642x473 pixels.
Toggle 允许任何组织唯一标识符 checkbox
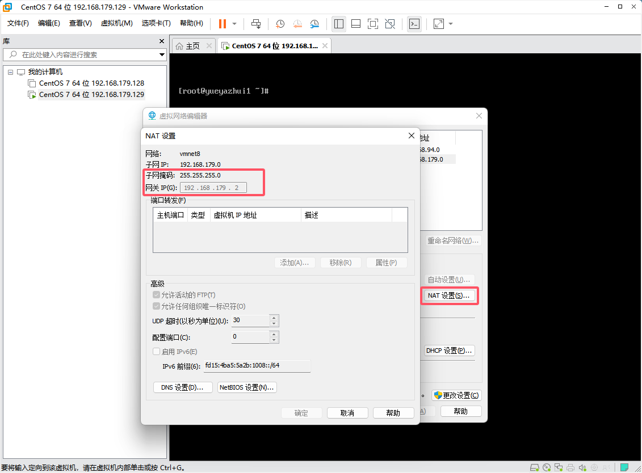(x=156, y=306)
